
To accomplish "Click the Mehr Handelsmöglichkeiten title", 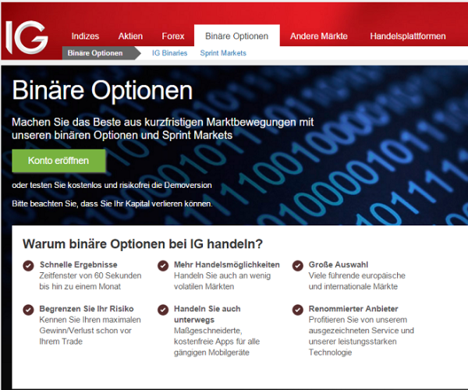I will click(x=227, y=264).
